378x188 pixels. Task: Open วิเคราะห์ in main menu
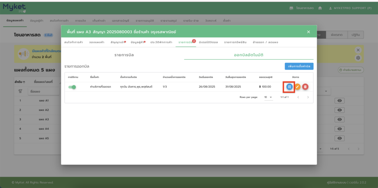click(211, 21)
